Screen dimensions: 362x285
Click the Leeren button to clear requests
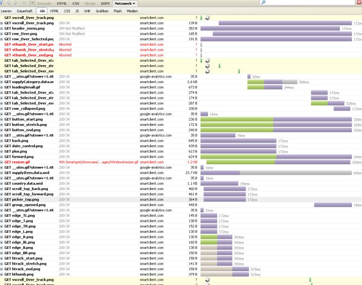pyautogui.click(x=7, y=10)
